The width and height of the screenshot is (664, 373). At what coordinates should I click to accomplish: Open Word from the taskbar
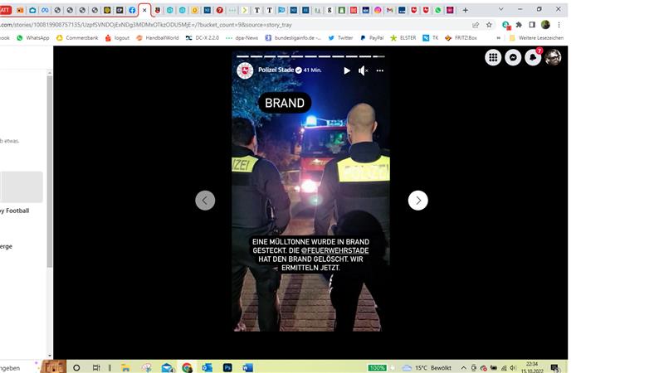coord(247,367)
